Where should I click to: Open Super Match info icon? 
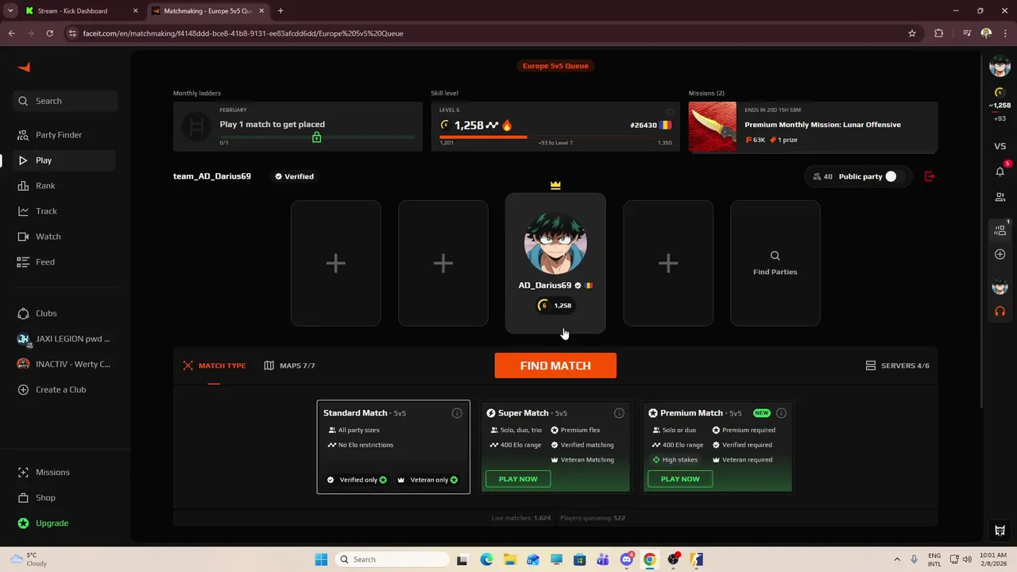click(x=619, y=413)
